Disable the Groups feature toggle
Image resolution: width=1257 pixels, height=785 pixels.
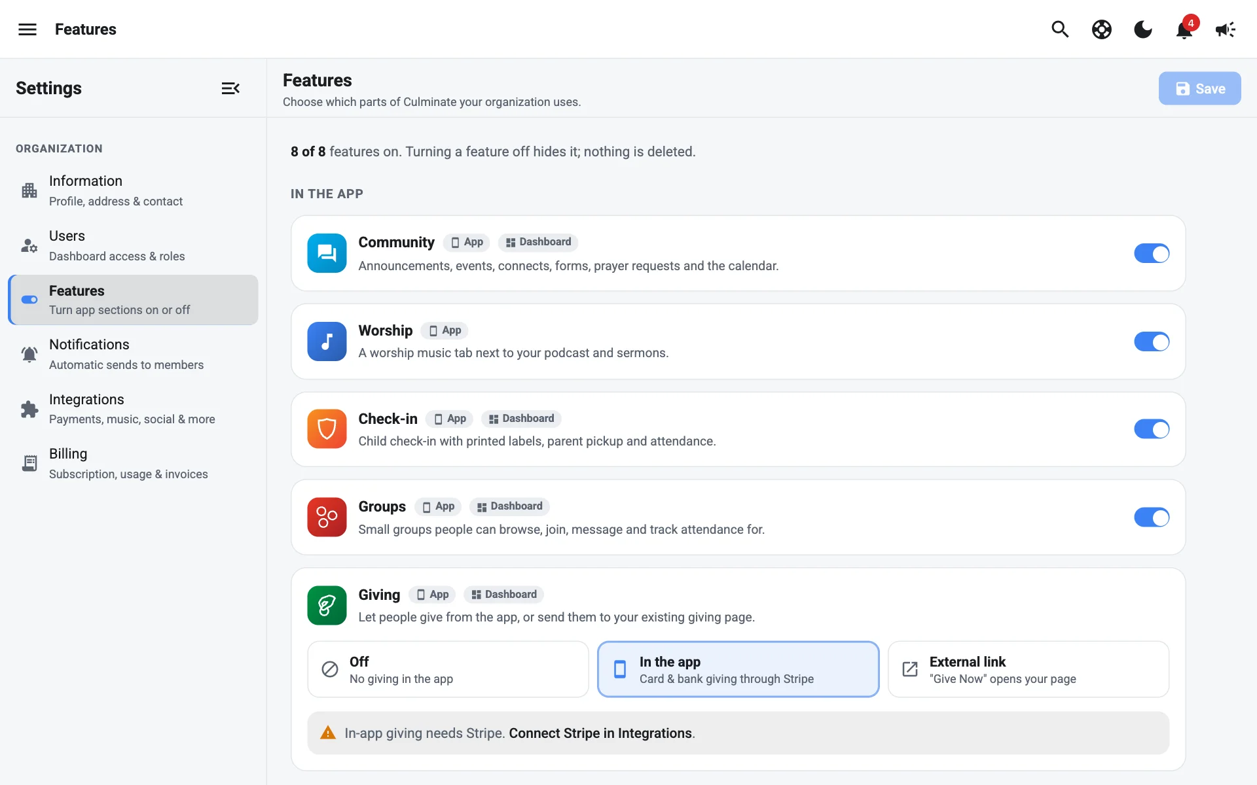click(1152, 517)
